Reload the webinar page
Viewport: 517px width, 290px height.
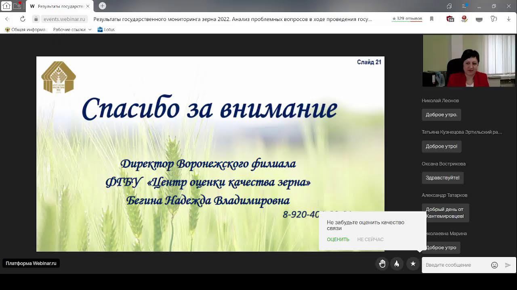(23, 19)
